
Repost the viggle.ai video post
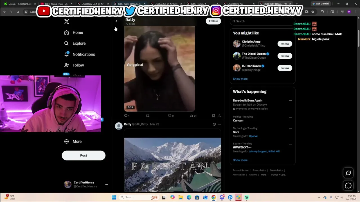(x=148, y=116)
